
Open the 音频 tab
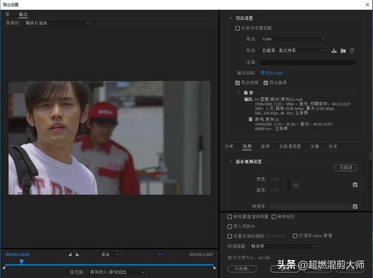(x=265, y=146)
